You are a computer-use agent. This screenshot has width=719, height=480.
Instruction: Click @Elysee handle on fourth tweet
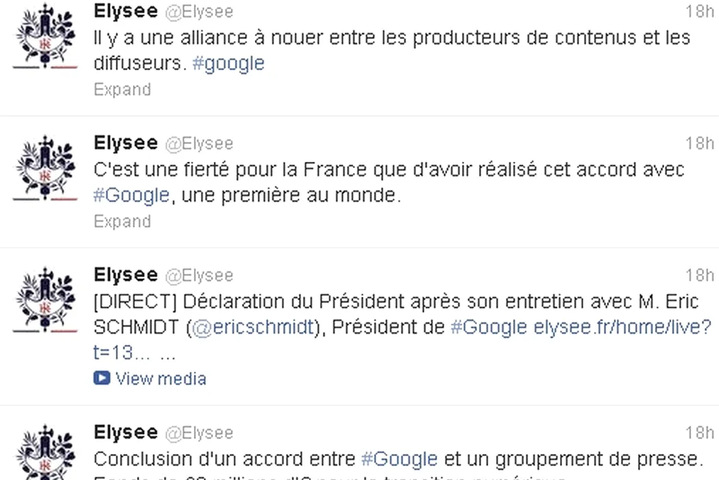click(x=199, y=433)
